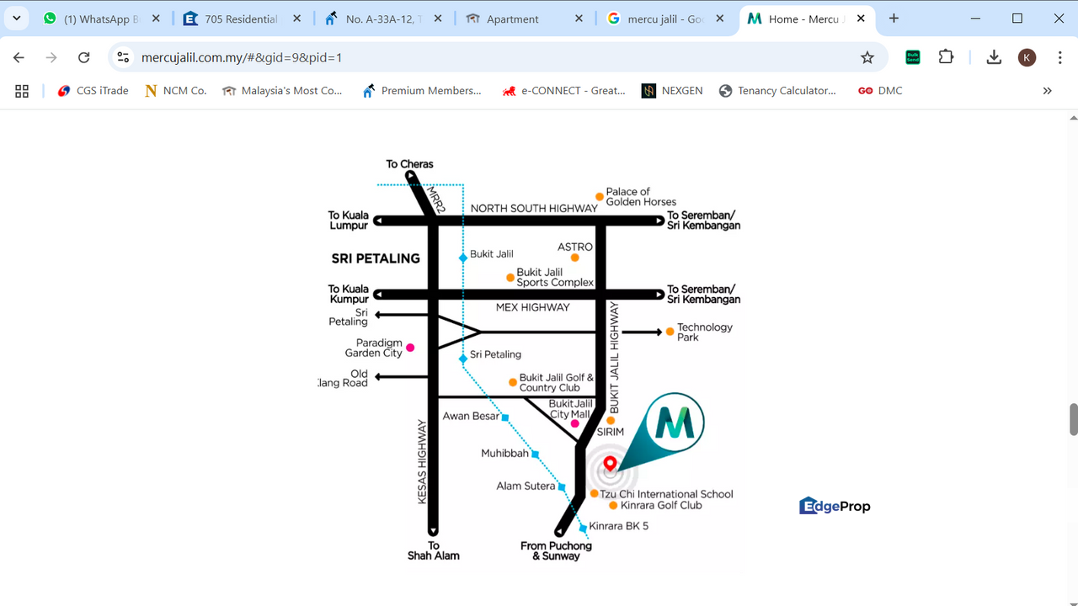The height and width of the screenshot is (606, 1078).
Task: Open the Tenancy Calculator bookmark
Action: coord(777,91)
